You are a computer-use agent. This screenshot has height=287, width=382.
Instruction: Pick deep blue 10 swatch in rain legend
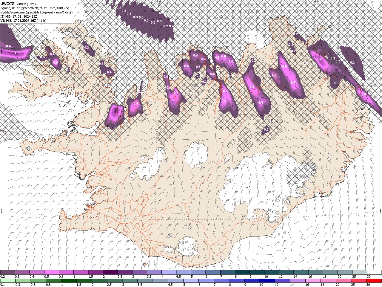point(267,281)
